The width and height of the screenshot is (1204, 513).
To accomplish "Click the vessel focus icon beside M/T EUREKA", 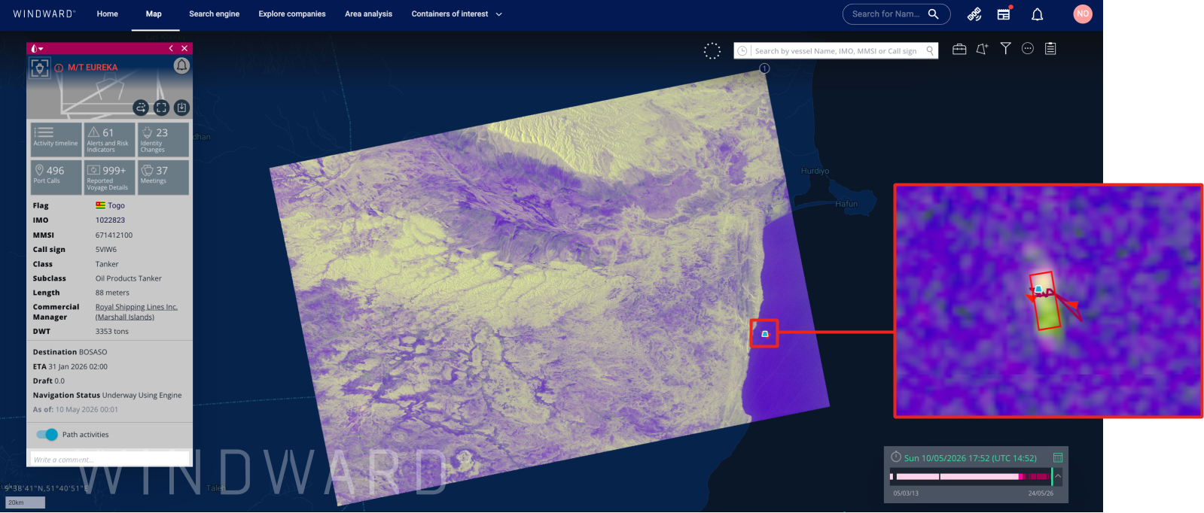I will [x=40, y=68].
